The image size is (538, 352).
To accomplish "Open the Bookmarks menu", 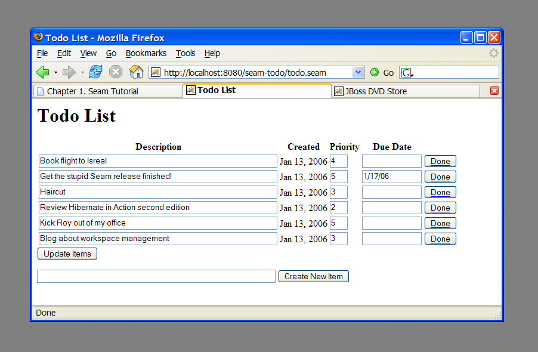I will [x=146, y=53].
